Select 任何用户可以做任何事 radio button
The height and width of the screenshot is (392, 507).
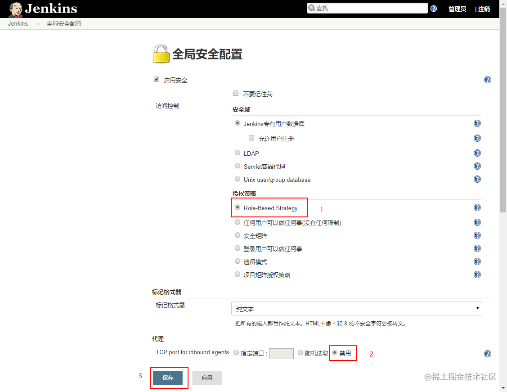coord(238,222)
